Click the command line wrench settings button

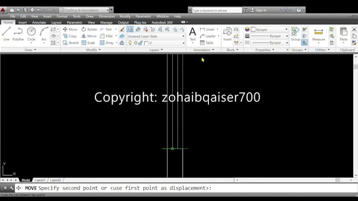12,188
